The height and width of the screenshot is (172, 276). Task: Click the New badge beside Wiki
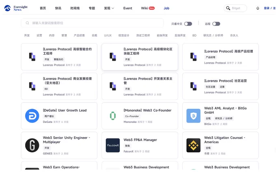[x=152, y=8]
